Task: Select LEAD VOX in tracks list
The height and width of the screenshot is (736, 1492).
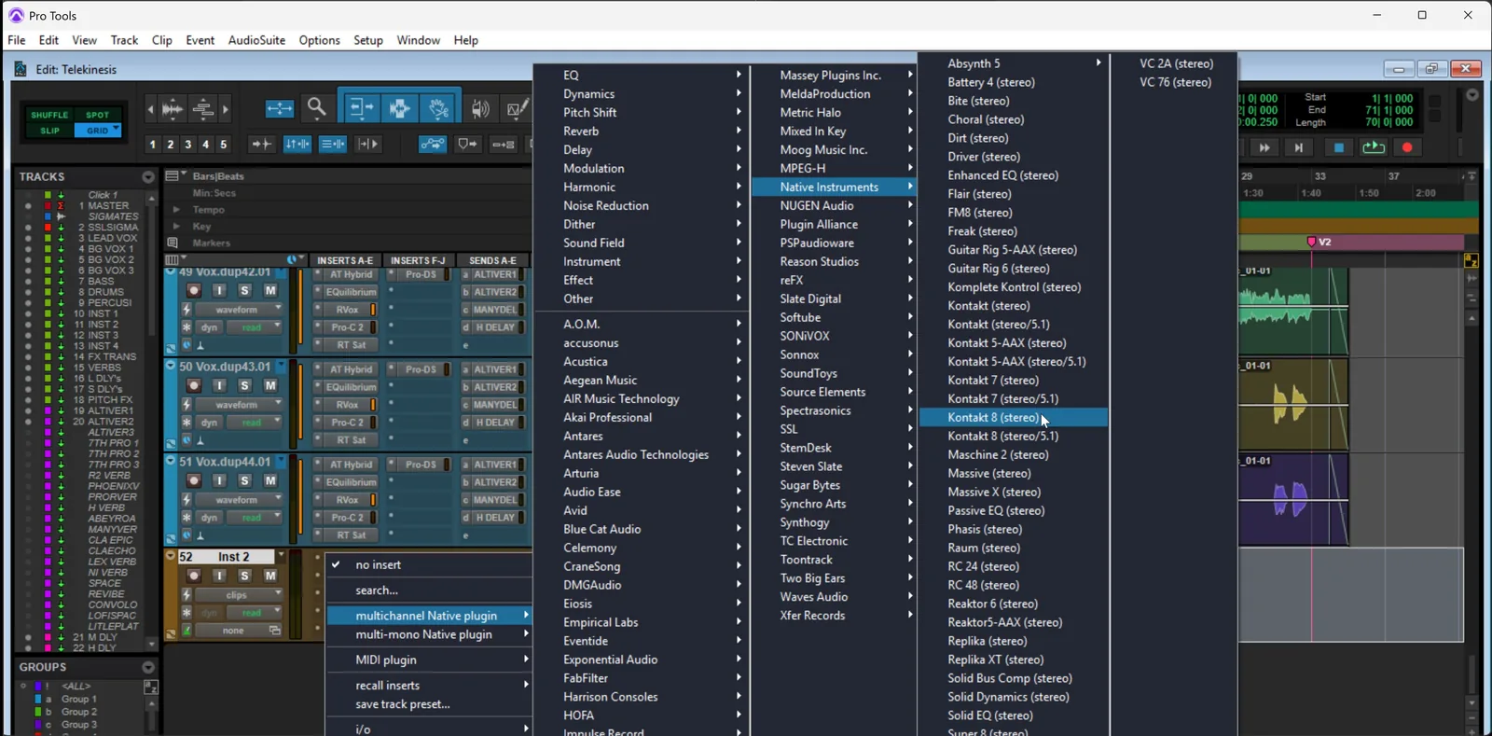Action: pos(112,239)
